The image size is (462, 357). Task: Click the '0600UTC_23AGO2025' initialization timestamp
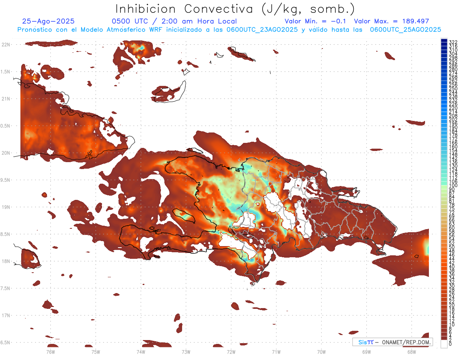[x=262, y=30]
